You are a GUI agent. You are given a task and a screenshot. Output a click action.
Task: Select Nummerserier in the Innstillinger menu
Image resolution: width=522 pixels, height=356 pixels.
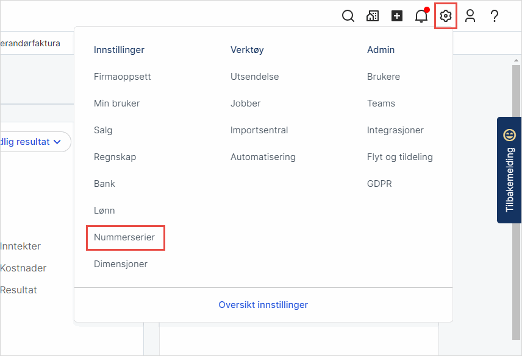[124, 237]
